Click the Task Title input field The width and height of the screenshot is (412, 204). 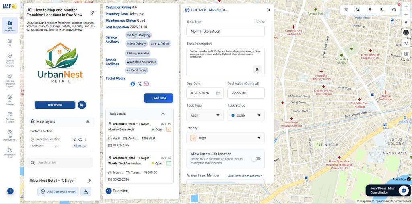[225, 31]
